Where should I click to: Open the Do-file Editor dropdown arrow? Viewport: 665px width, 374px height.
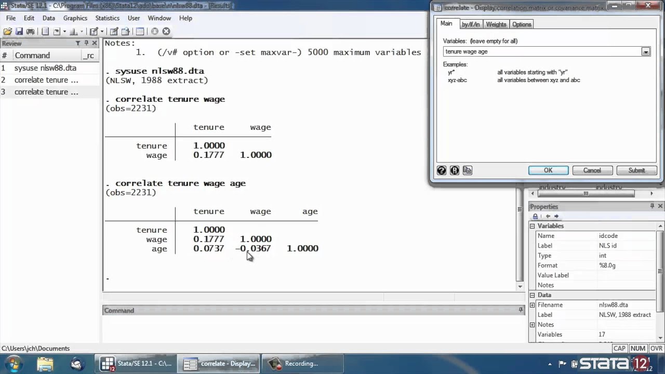click(101, 31)
